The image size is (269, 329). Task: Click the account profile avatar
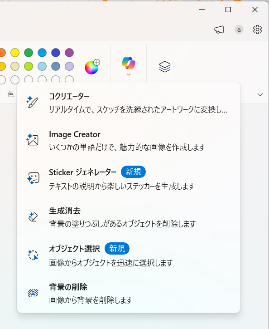click(239, 29)
